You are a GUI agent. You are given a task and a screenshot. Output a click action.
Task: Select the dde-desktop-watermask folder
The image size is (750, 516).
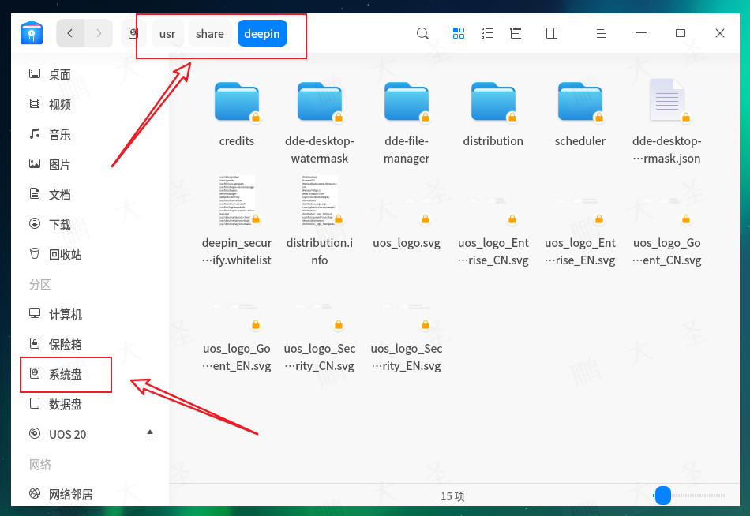click(x=320, y=122)
